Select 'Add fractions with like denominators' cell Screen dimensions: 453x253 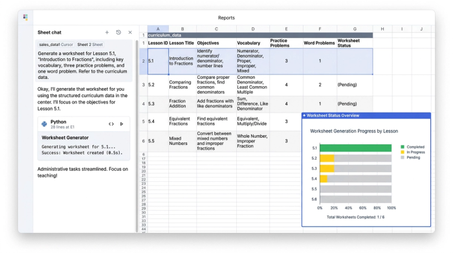click(216, 104)
